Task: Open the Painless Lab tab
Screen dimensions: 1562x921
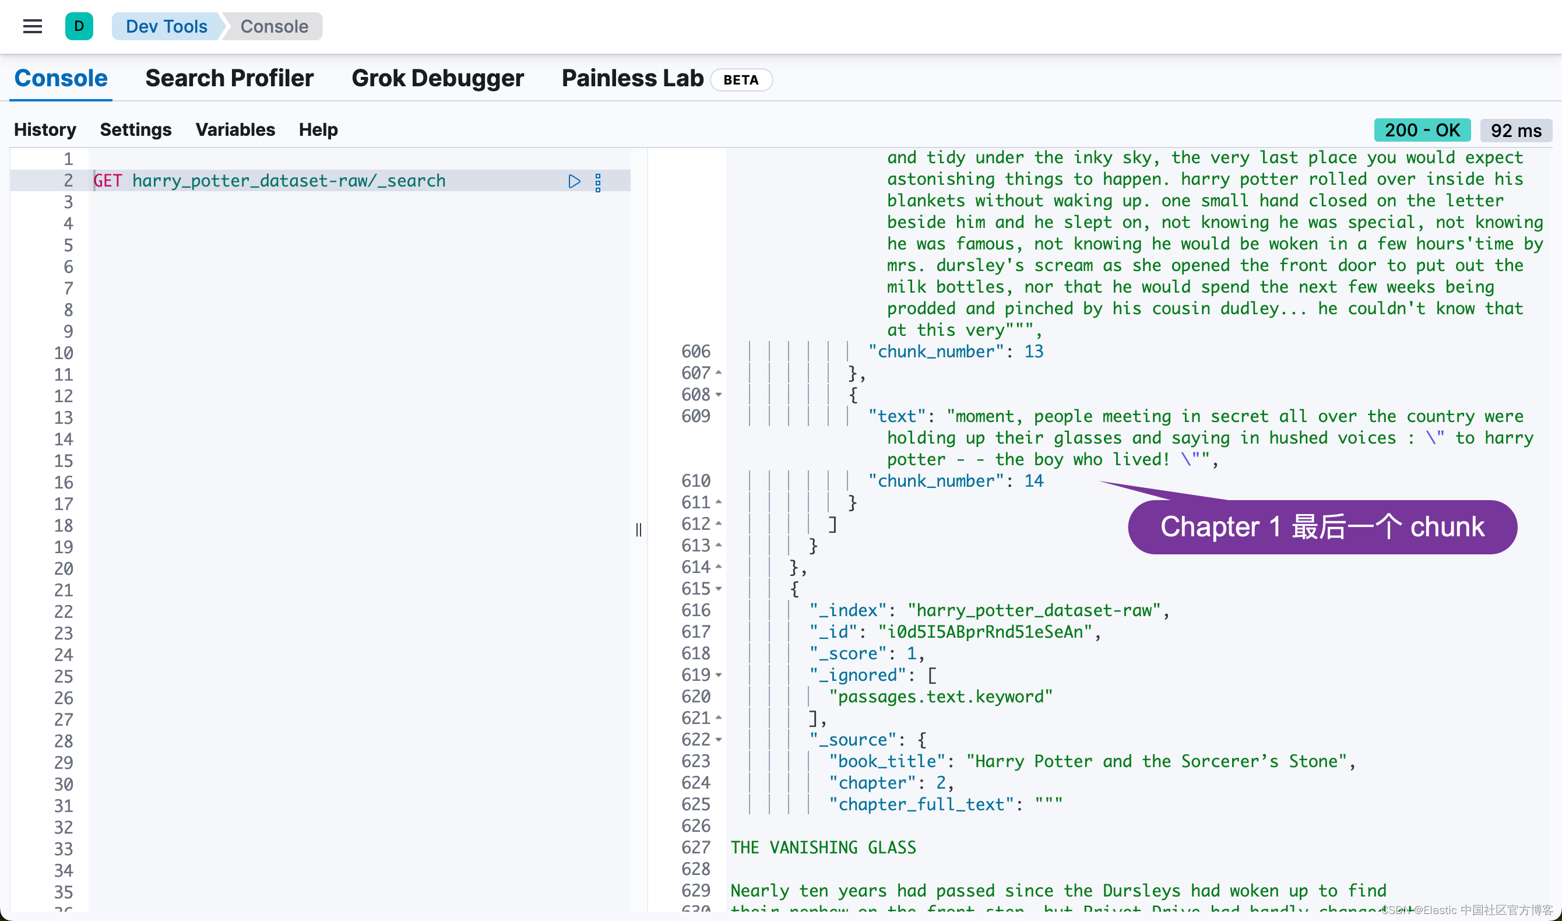Action: pyautogui.click(x=632, y=78)
